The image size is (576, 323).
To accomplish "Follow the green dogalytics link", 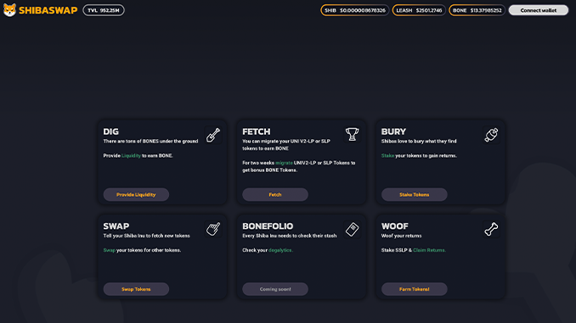I will coord(280,250).
